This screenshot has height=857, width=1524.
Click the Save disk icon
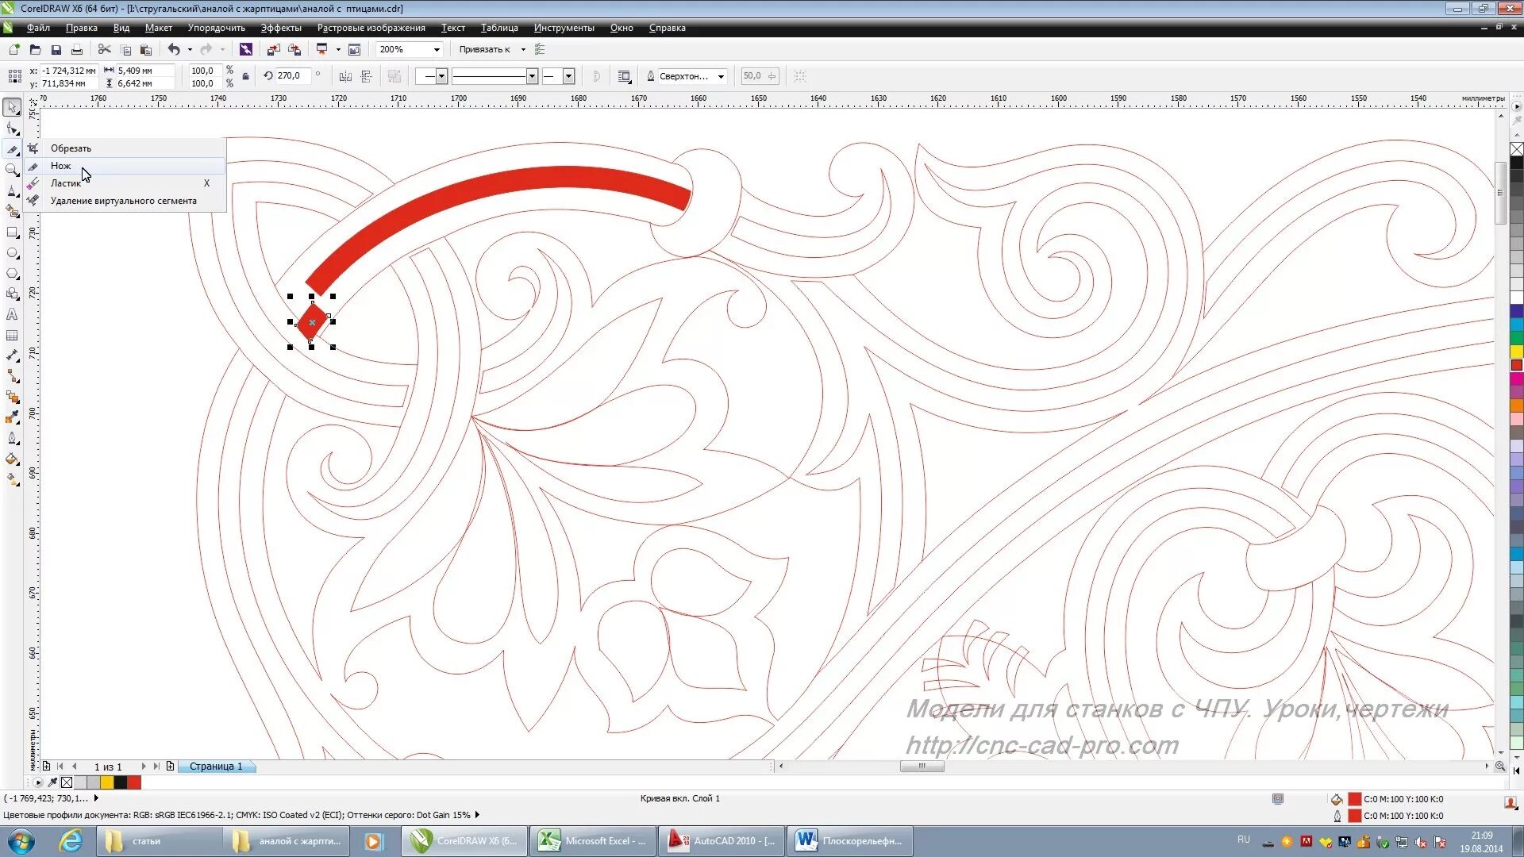point(56,50)
